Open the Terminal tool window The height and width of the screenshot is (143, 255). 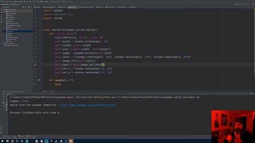(x=22, y=136)
